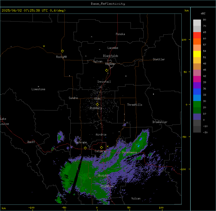Image resolution: width=216 pixels, height=211 pixels.
Task: Click the yellow diamond marker below Cochrane
Action: [x=85, y=148]
